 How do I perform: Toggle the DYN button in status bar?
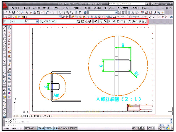tap(56, 128)
